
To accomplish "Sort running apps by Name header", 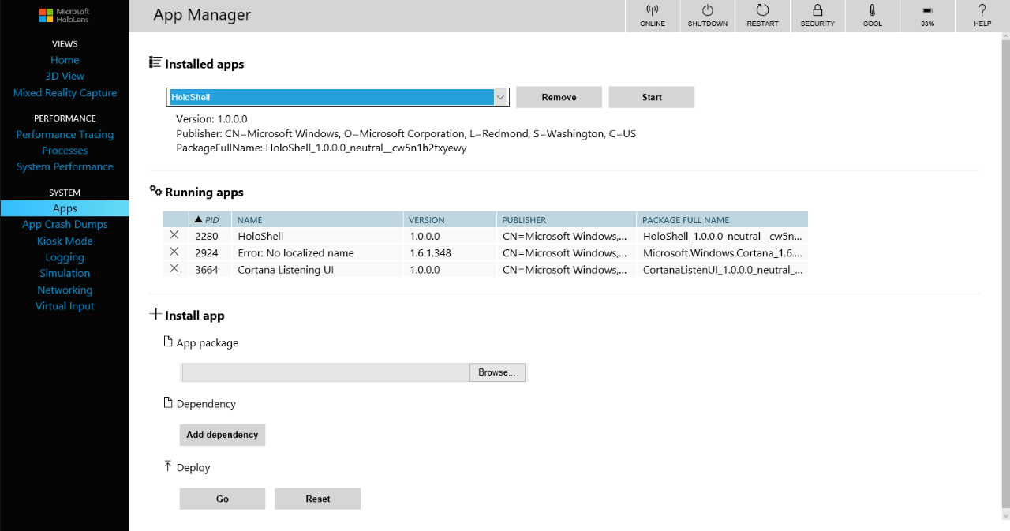I will coord(249,220).
